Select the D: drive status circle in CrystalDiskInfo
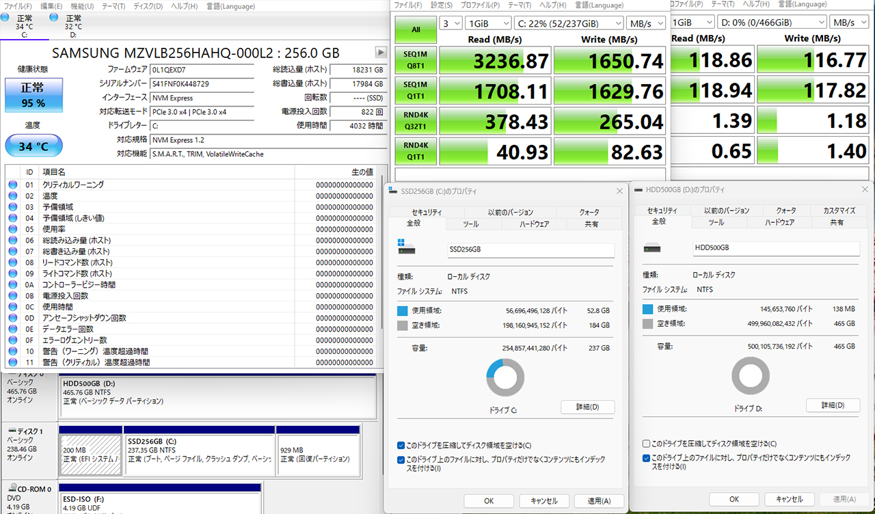The image size is (875, 514). (54, 18)
